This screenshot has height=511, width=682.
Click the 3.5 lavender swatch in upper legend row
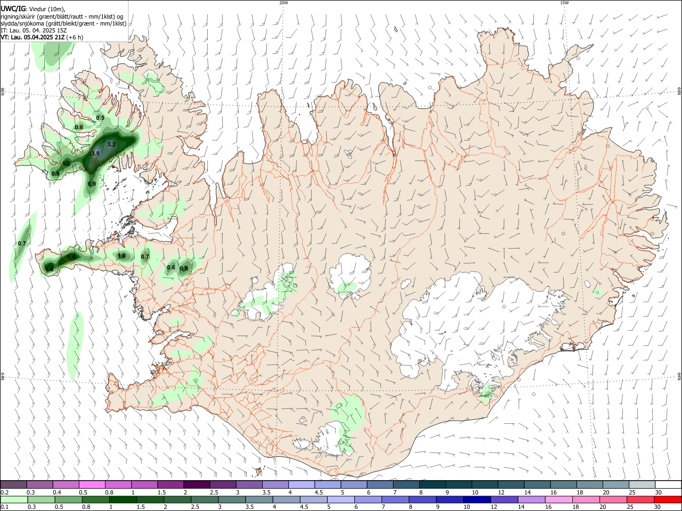(x=274, y=484)
